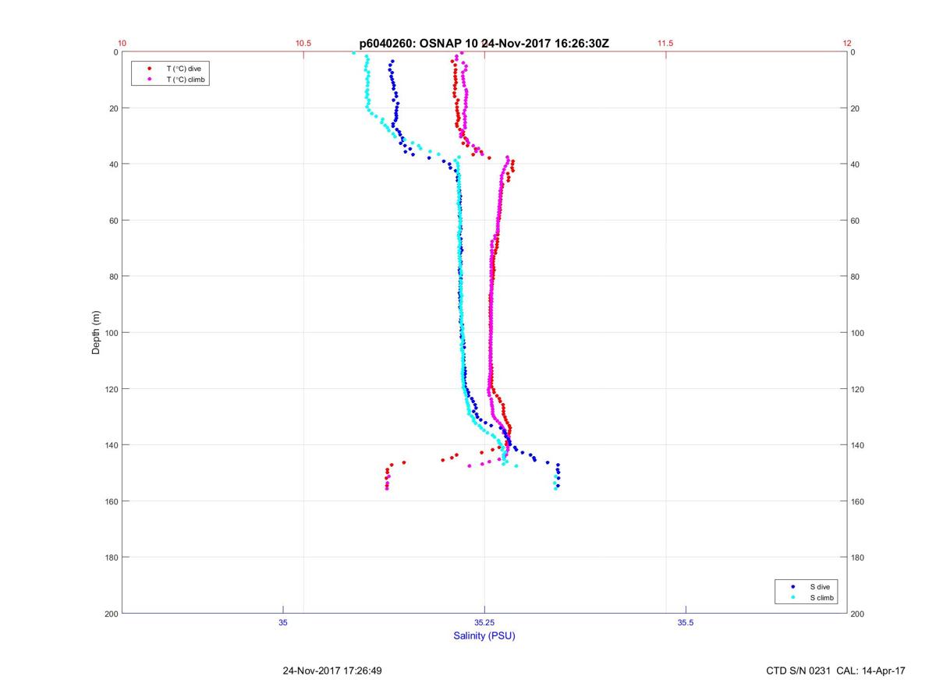Click the red T (°C) dive legend marker

149,69
